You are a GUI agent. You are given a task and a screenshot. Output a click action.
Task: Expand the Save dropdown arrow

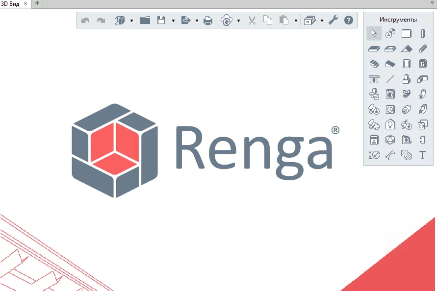[x=173, y=21]
